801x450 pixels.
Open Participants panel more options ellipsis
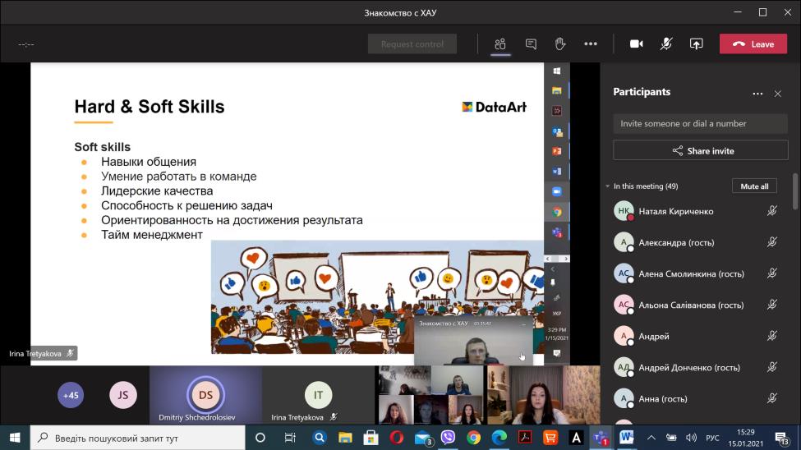click(x=757, y=94)
